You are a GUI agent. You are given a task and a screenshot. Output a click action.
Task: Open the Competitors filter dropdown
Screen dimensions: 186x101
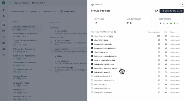50,11
